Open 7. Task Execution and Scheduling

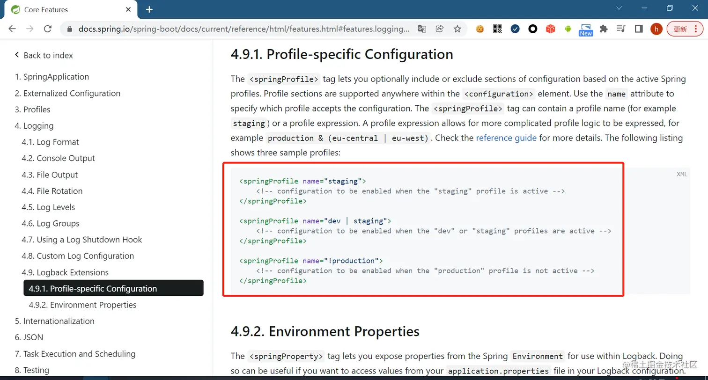click(75, 354)
